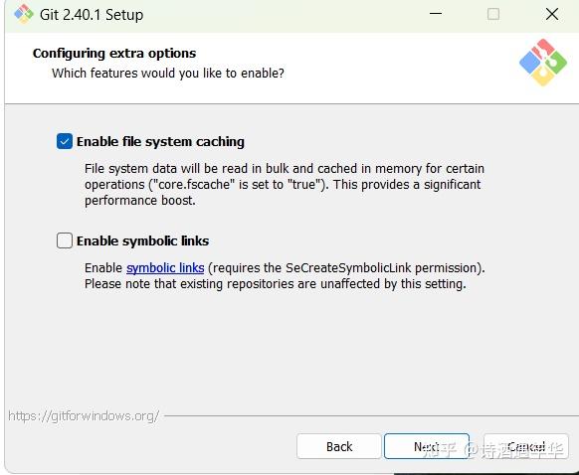Click the "Enable symbolic links" label text
579x475 pixels.
[142, 240]
